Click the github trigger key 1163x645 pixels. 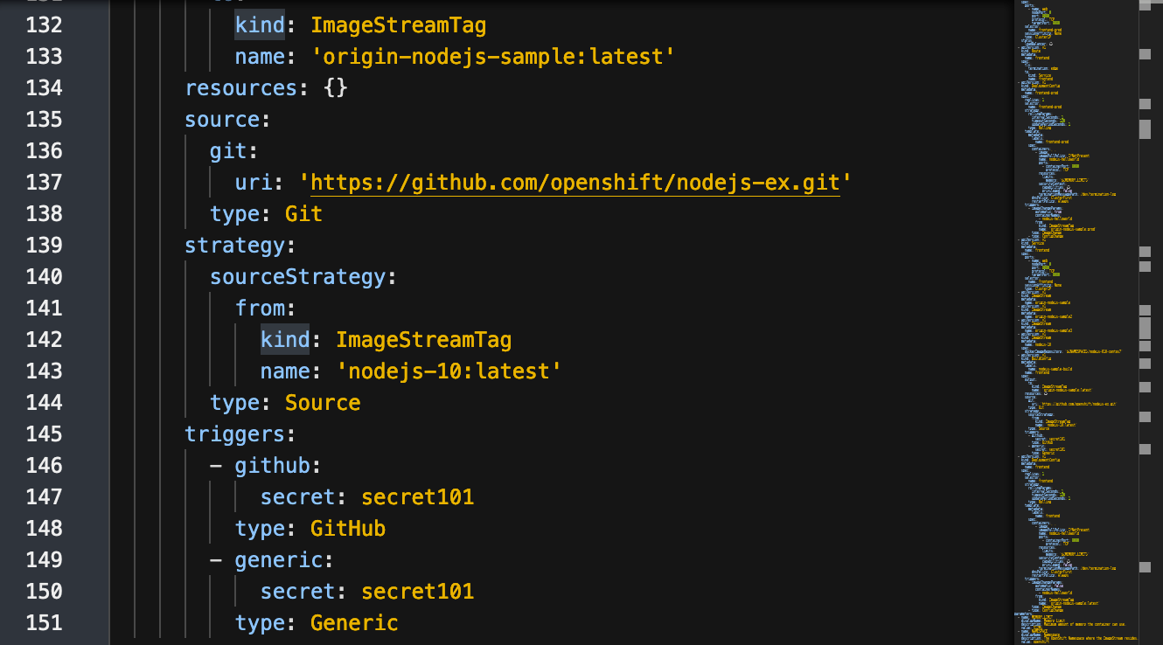272,466
